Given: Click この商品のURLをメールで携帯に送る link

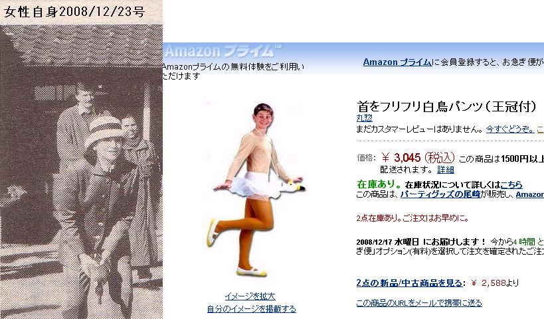Looking at the screenshot, I should 419,303.
